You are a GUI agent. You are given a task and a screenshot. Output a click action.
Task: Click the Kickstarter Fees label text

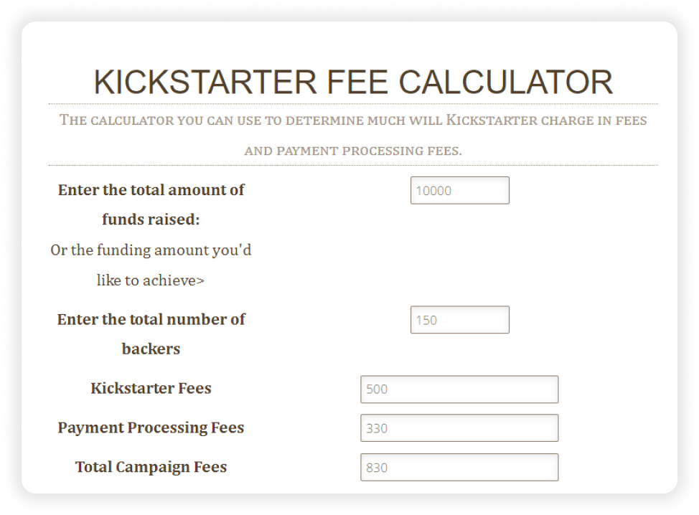[x=150, y=388]
